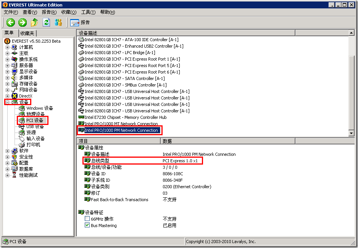Viewport: 358px width, 248px height.
Task: Click the green Back arrow toolbar icon
Action: (11, 22)
